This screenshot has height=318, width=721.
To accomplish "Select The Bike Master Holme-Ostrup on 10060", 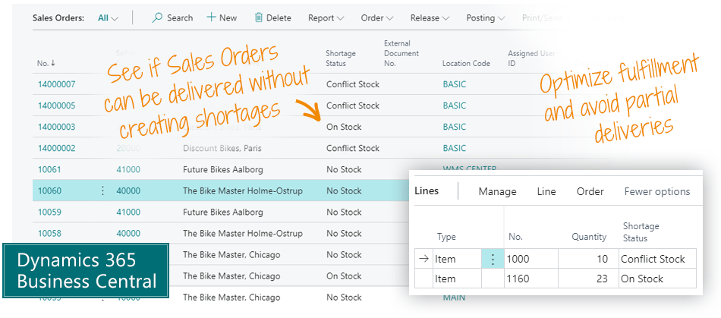I will 243,190.
